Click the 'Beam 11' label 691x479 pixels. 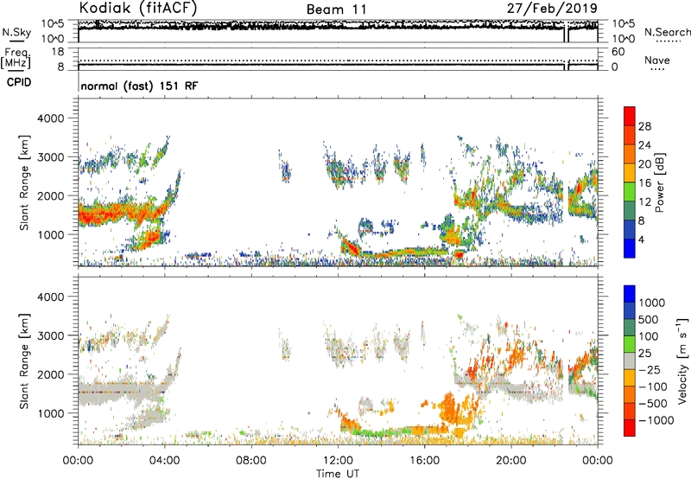pyautogui.click(x=337, y=10)
